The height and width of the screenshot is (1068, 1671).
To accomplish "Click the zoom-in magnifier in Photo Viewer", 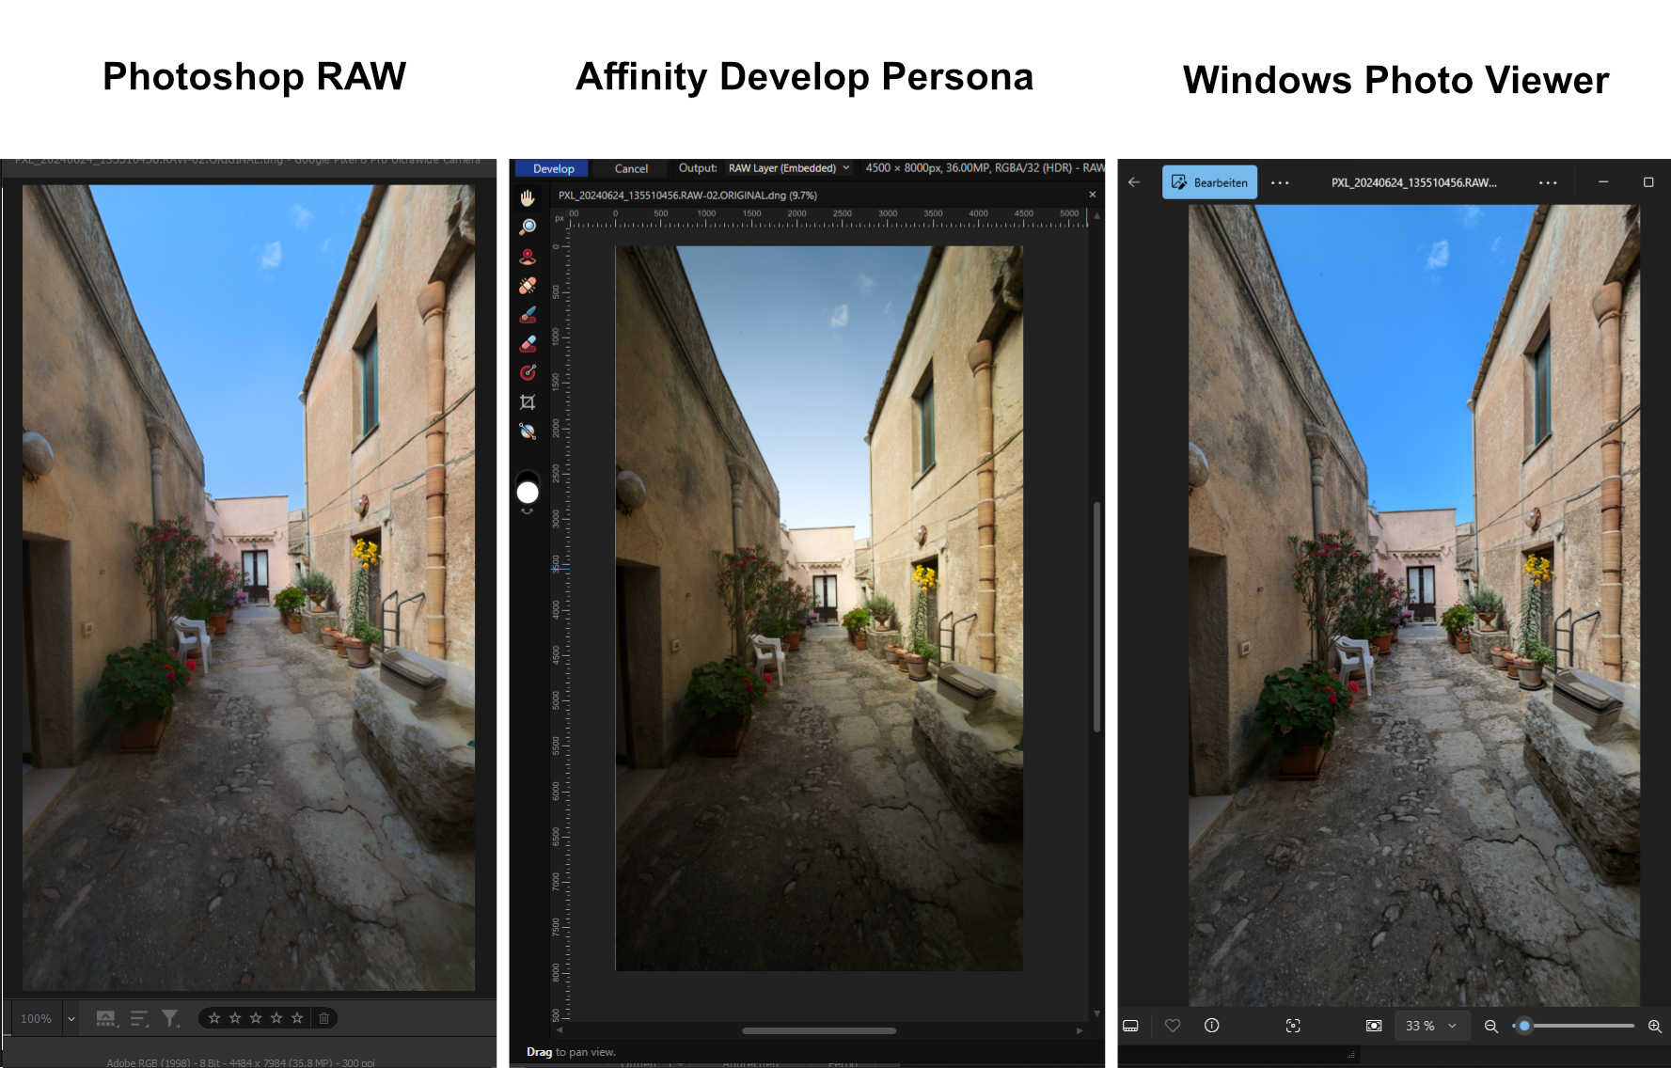I will click(1655, 1026).
